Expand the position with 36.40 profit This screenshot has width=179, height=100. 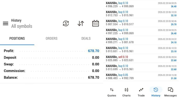pos(141,5)
